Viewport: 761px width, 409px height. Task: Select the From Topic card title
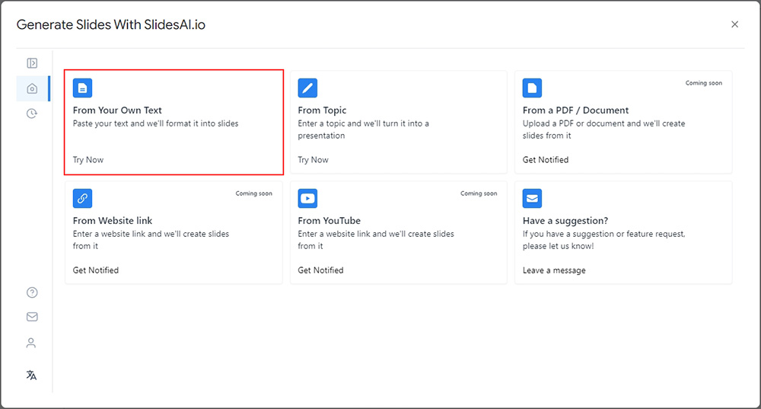pyautogui.click(x=322, y=110)
